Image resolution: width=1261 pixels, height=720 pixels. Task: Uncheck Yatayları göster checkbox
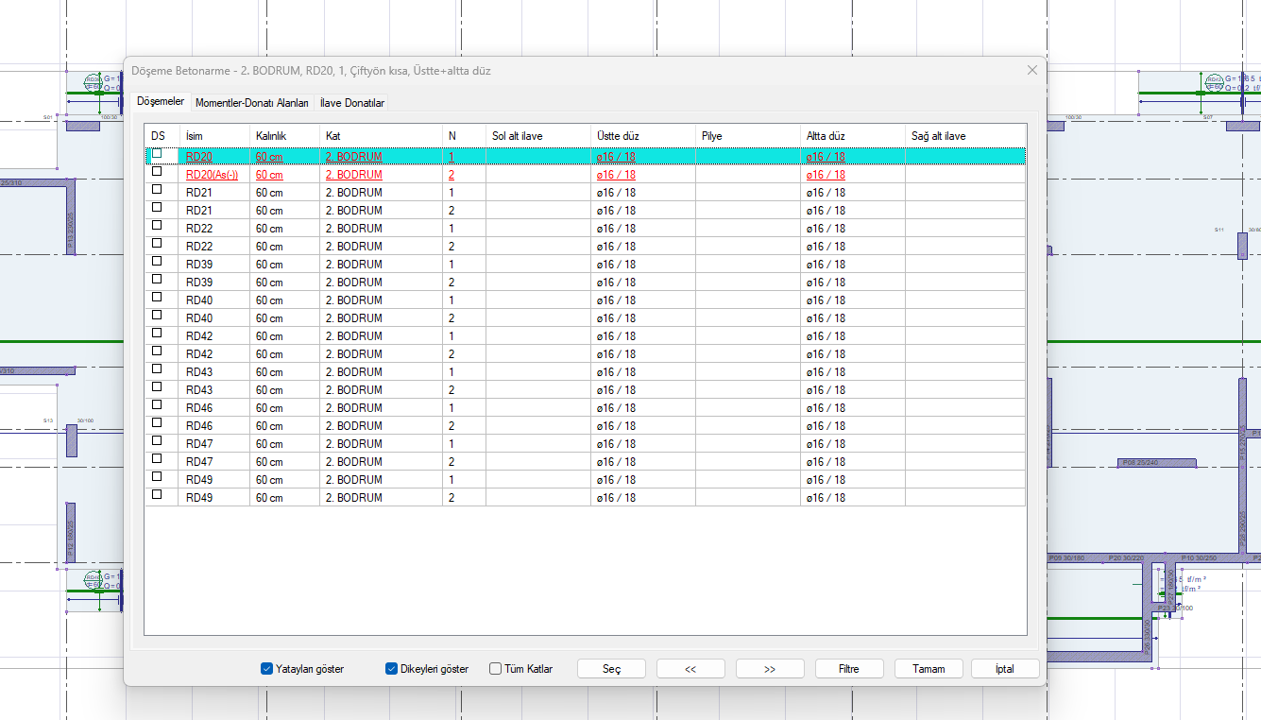(266, 669)
